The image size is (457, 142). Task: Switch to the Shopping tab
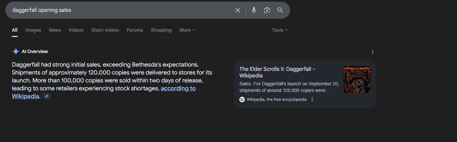[x=161, y=30]
